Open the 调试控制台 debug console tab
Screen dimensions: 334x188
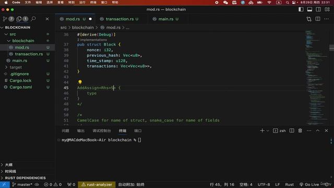click(x=102, y=131)
